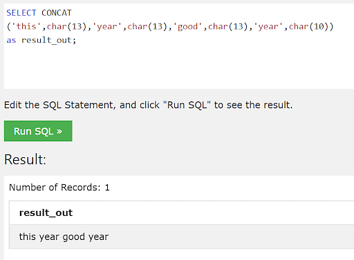Click the empty area below the SQL statement
Viewport: 354px width, 260px height.
click(x=179, y=68)
